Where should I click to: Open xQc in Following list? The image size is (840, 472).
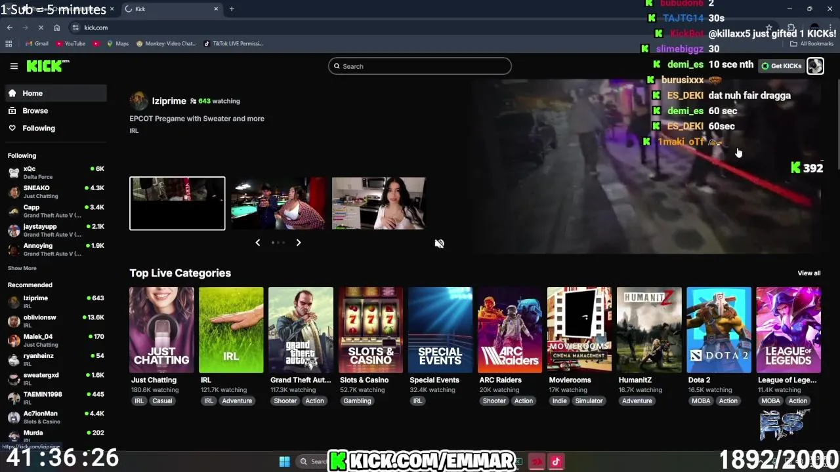pos(55,173)
